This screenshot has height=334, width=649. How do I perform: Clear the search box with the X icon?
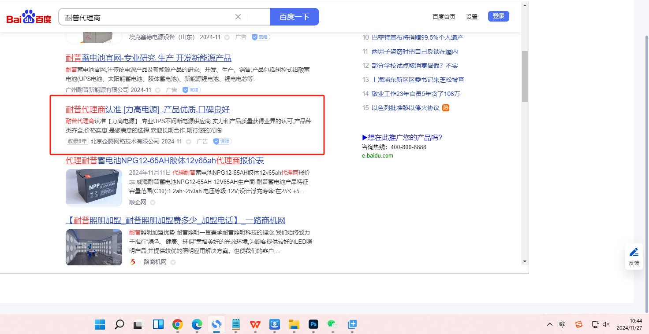coord(238,17)
